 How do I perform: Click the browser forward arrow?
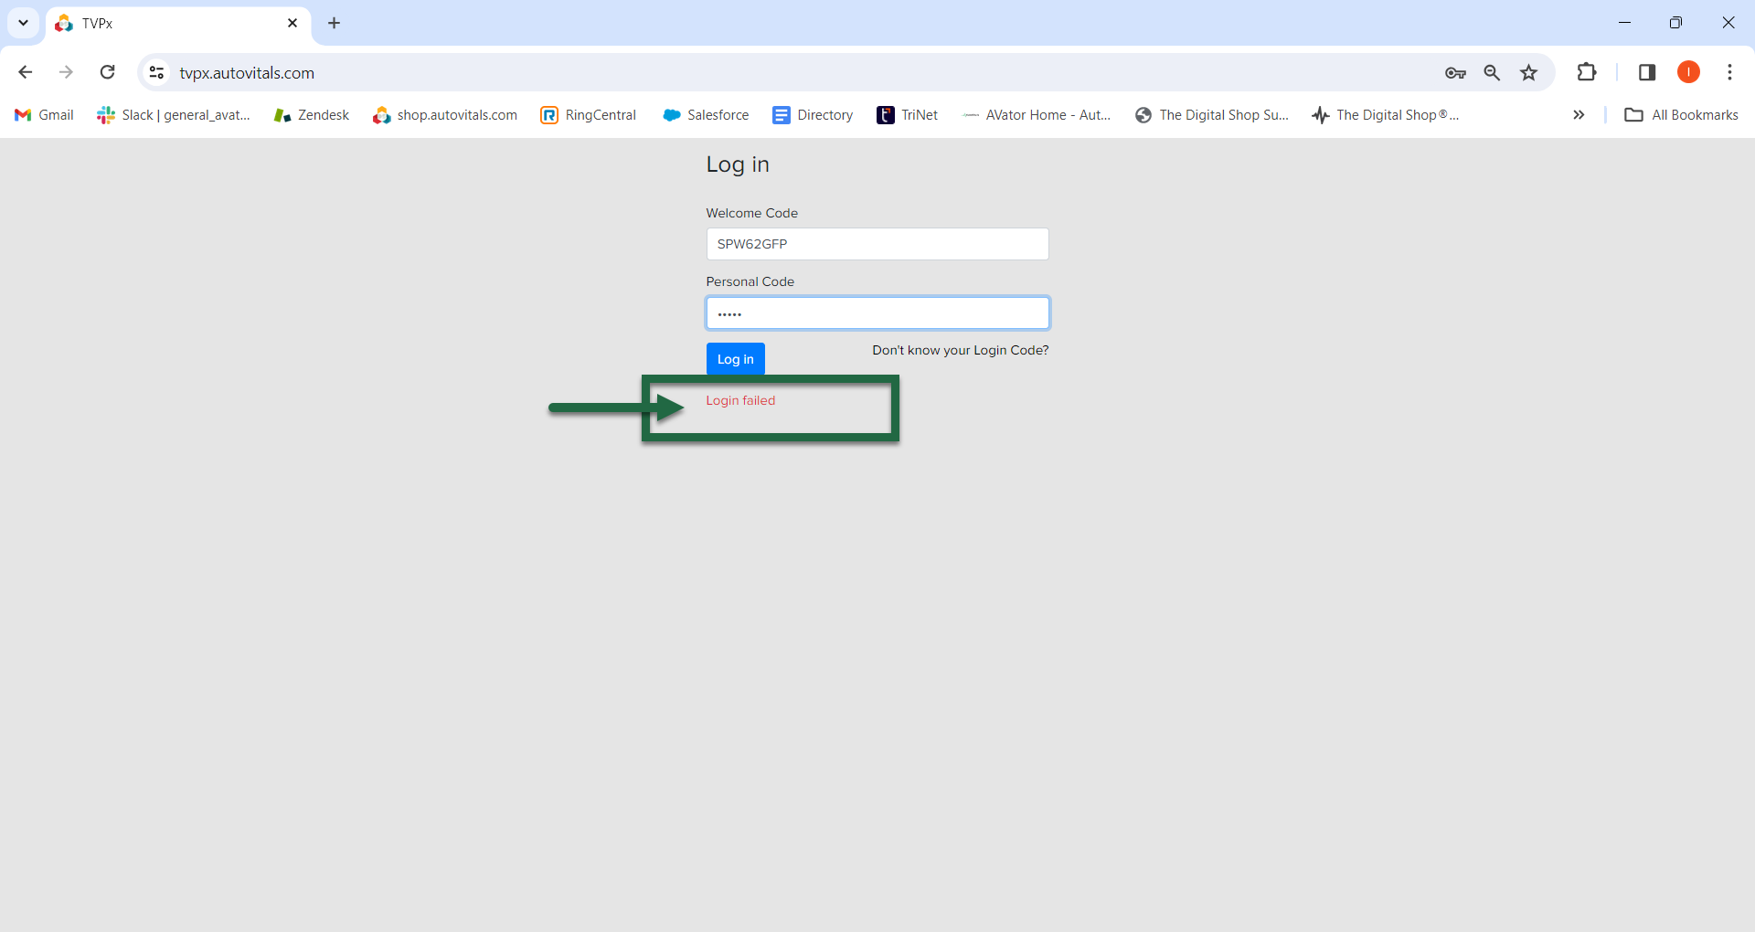66,72
